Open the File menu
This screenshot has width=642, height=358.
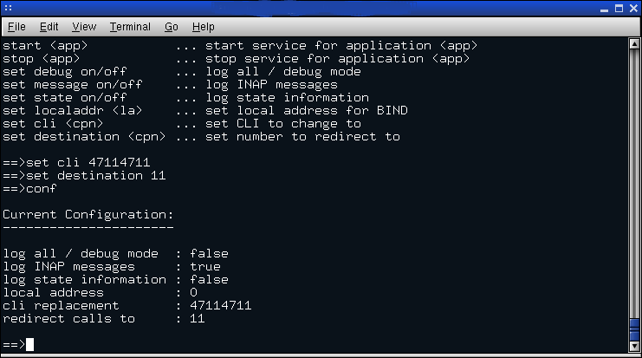point(16,27)
